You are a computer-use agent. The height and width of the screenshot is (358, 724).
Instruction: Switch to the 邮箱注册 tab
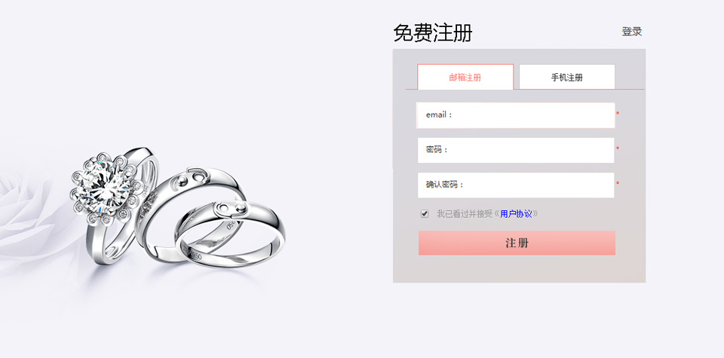tap(465, 77)
